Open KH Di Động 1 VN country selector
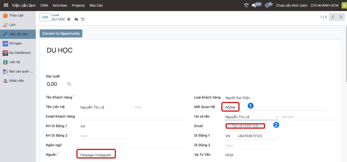The height and width of the screenshot is (162, 347). pos(83,126)
